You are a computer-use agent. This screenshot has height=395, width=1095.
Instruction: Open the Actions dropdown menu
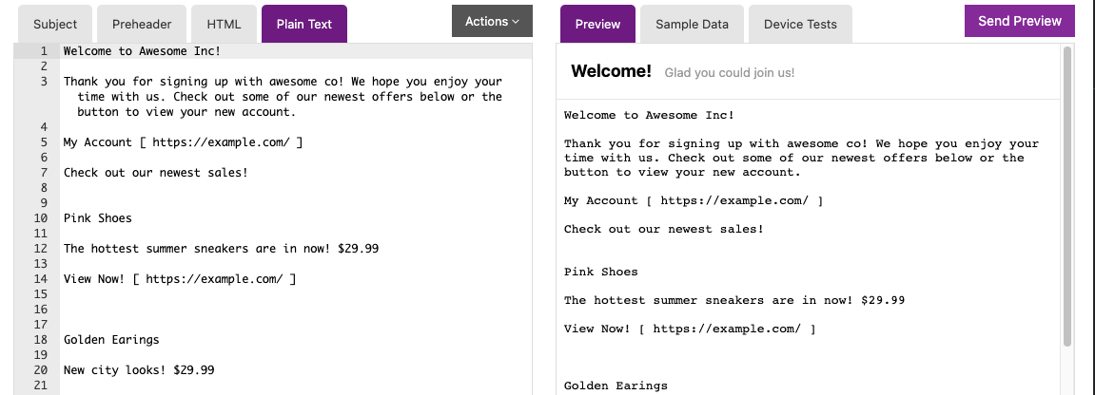tap(493, 22)
